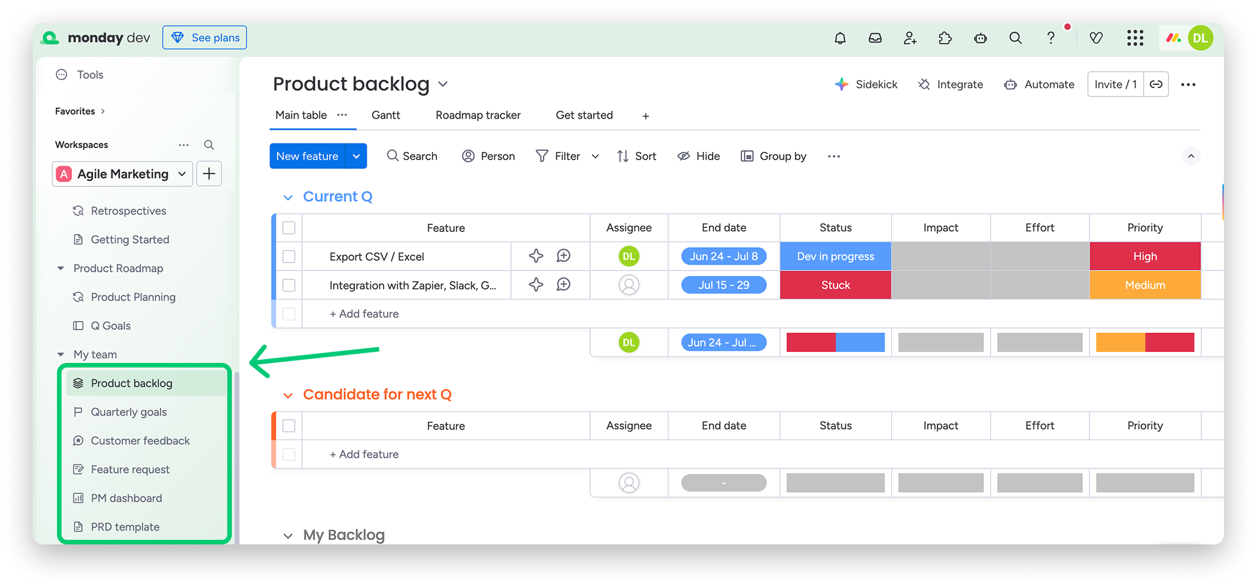Click the Dev in progress status cell

pos(836,256)
